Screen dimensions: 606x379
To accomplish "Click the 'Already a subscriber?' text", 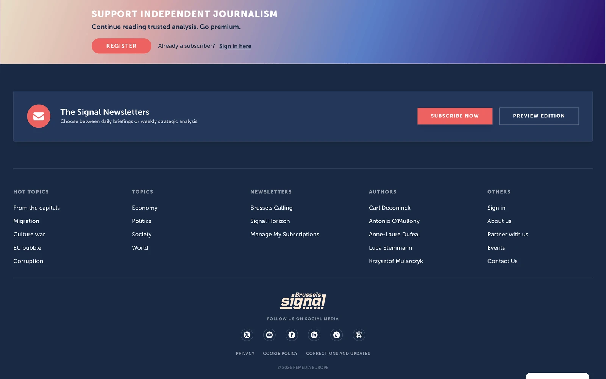I will coord(187,46).
